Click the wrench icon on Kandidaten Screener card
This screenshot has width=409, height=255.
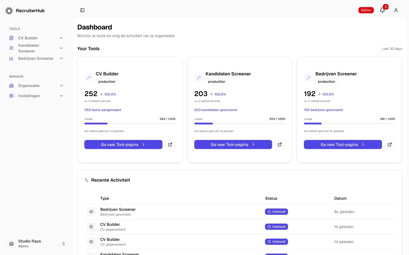199,77
